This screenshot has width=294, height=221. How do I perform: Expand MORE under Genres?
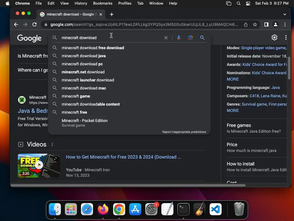(233, 110)
